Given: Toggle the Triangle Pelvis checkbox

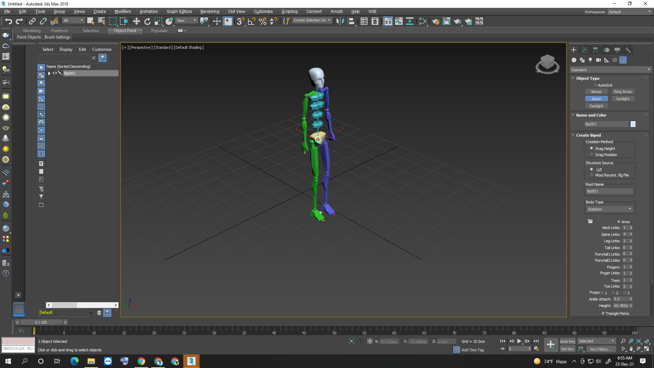Looking at the screenshot, I should [603, 313].
